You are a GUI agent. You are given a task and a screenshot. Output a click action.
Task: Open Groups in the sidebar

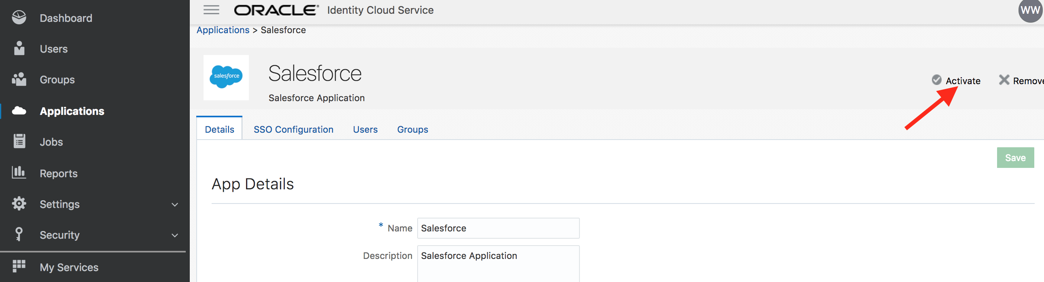(57, 80)
